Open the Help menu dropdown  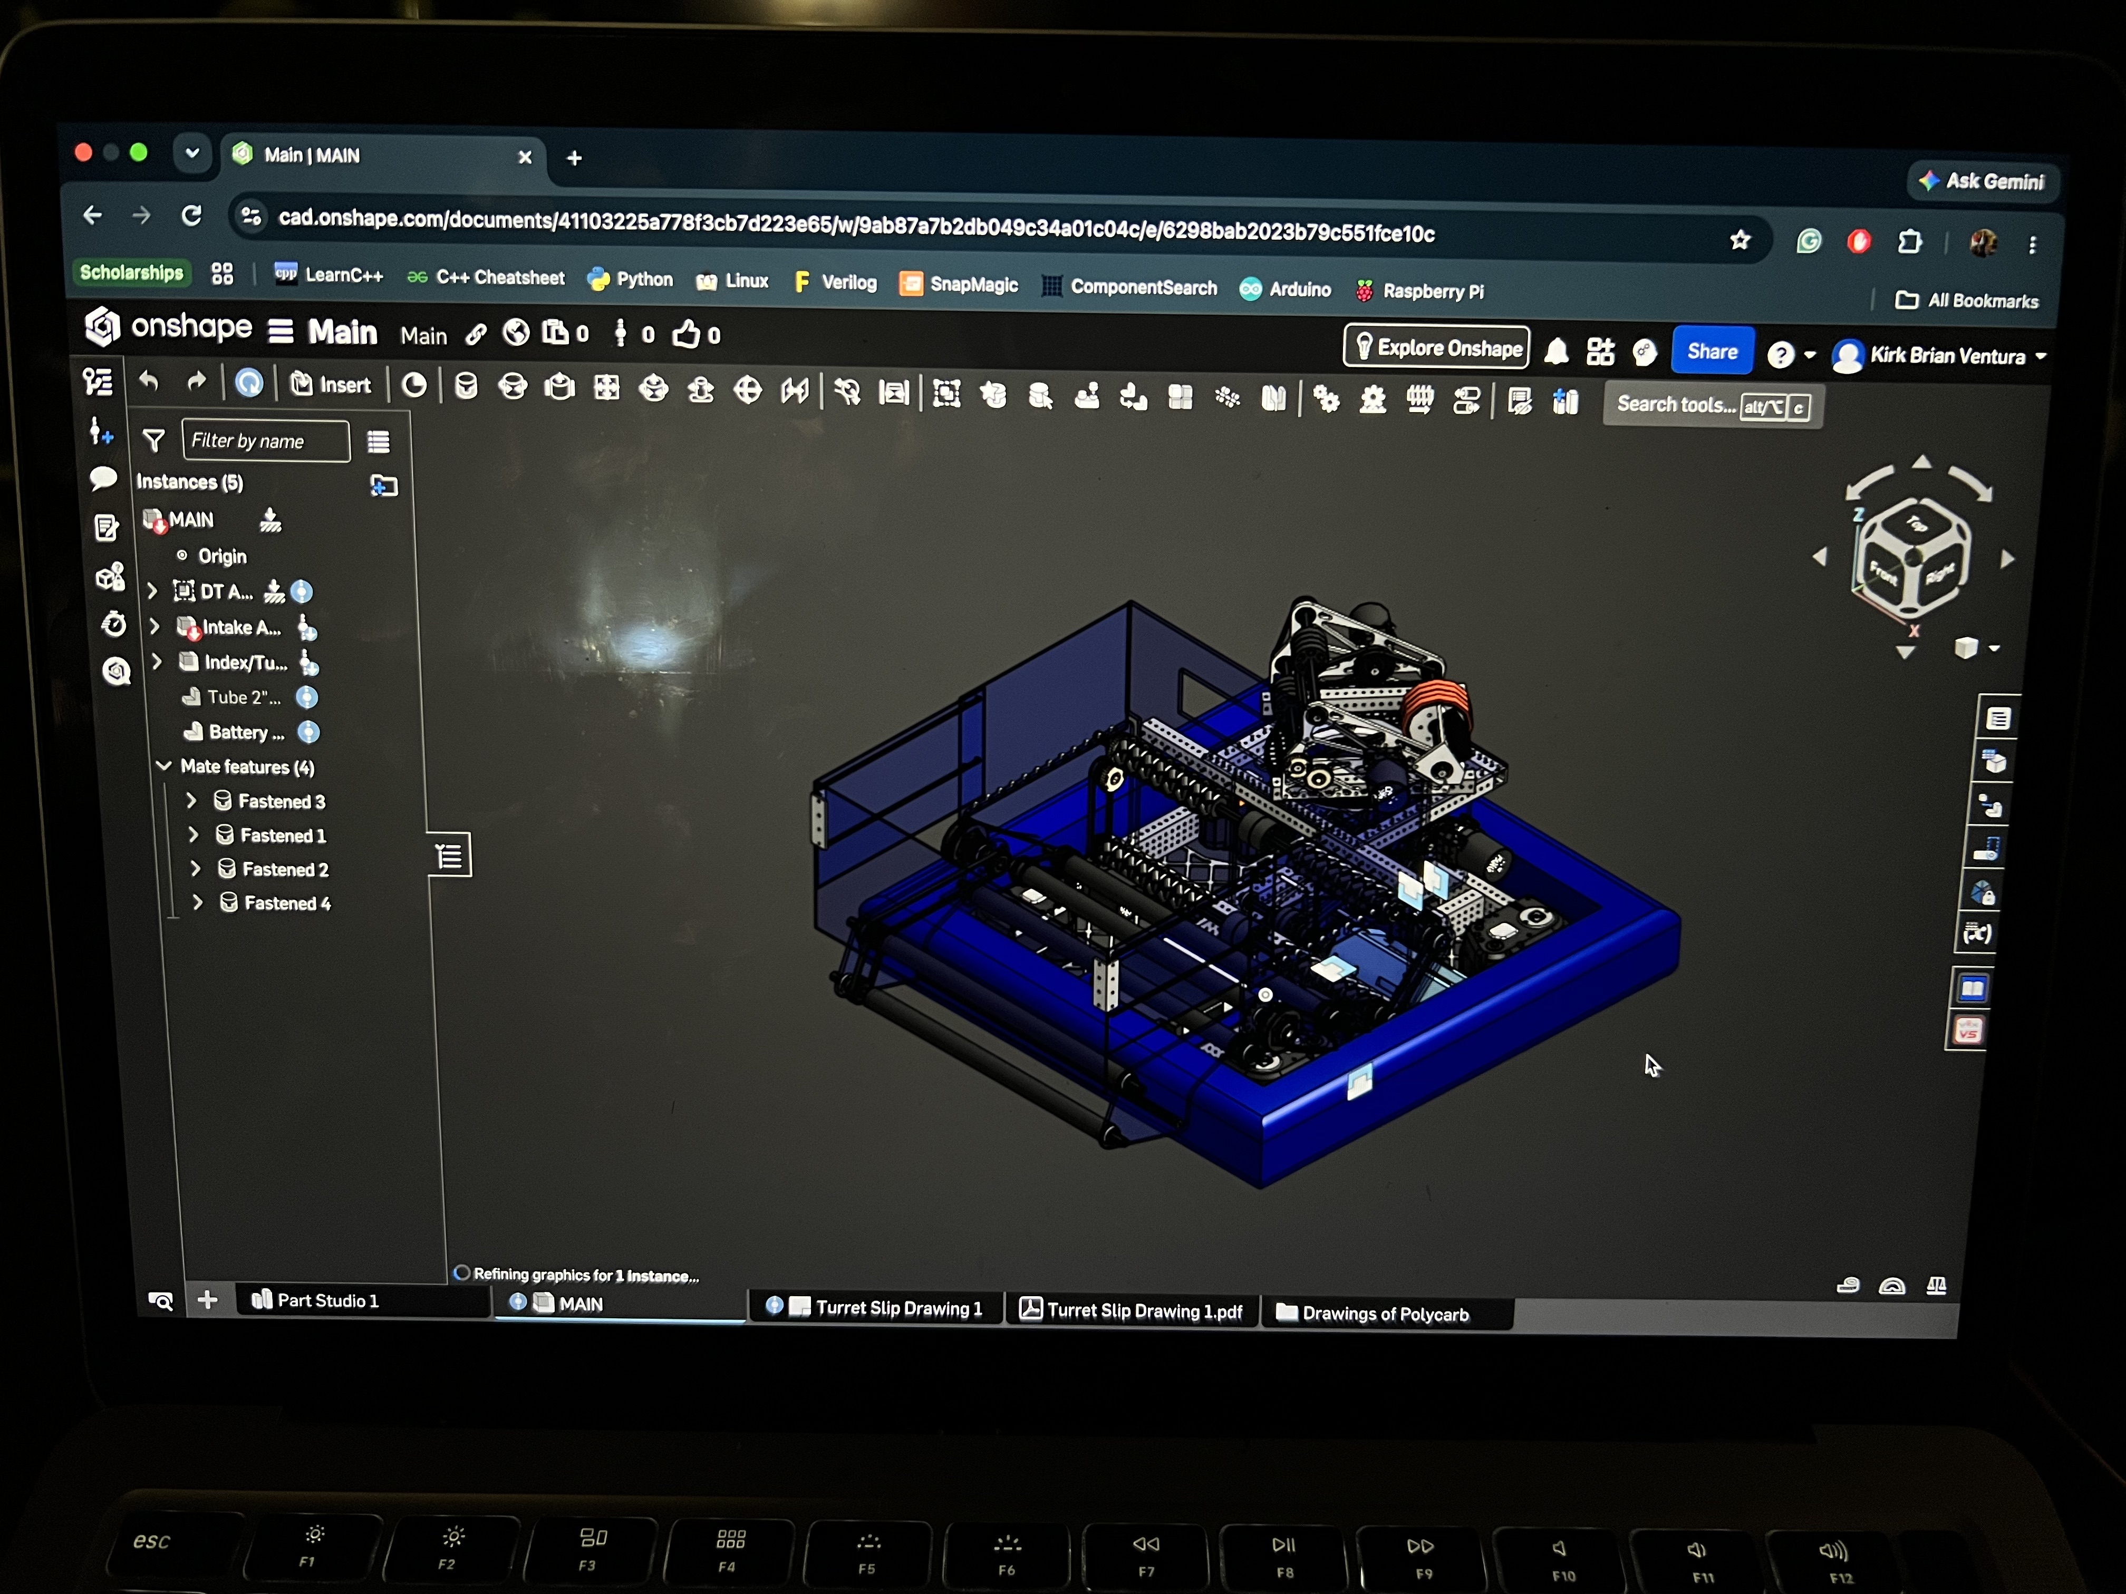point(1791,355)
